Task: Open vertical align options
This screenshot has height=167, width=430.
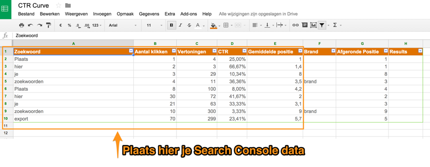Action: click(x=267, y=25)
